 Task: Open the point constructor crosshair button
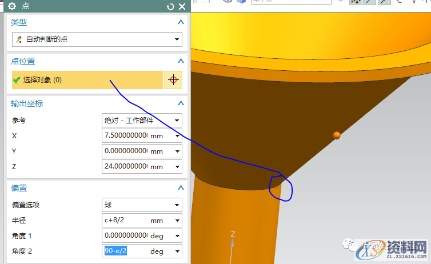click(173, 80)
